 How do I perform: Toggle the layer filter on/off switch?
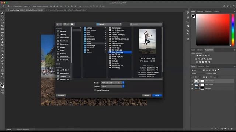point(218,70)
